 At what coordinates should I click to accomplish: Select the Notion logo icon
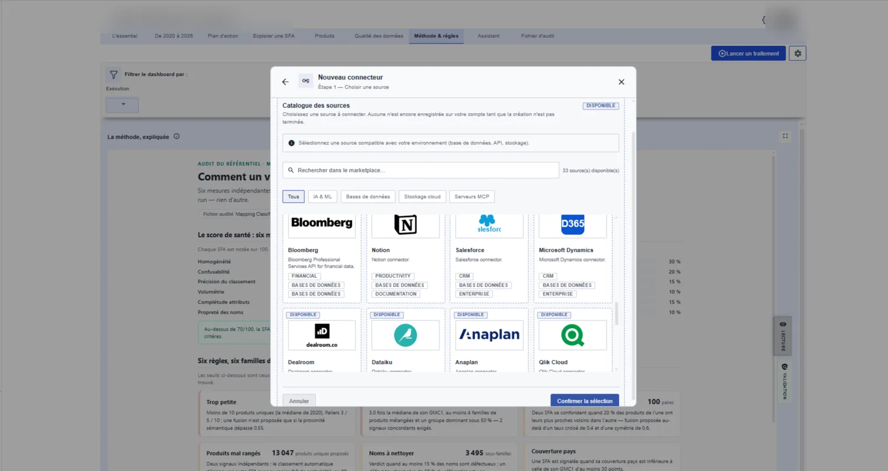point(406,224)
